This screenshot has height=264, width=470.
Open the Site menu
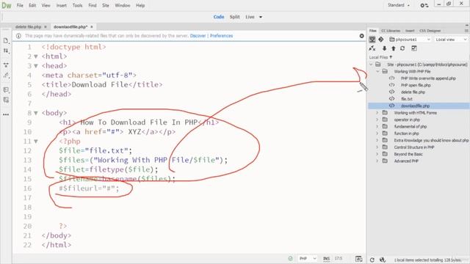click(x=106, y=5)
